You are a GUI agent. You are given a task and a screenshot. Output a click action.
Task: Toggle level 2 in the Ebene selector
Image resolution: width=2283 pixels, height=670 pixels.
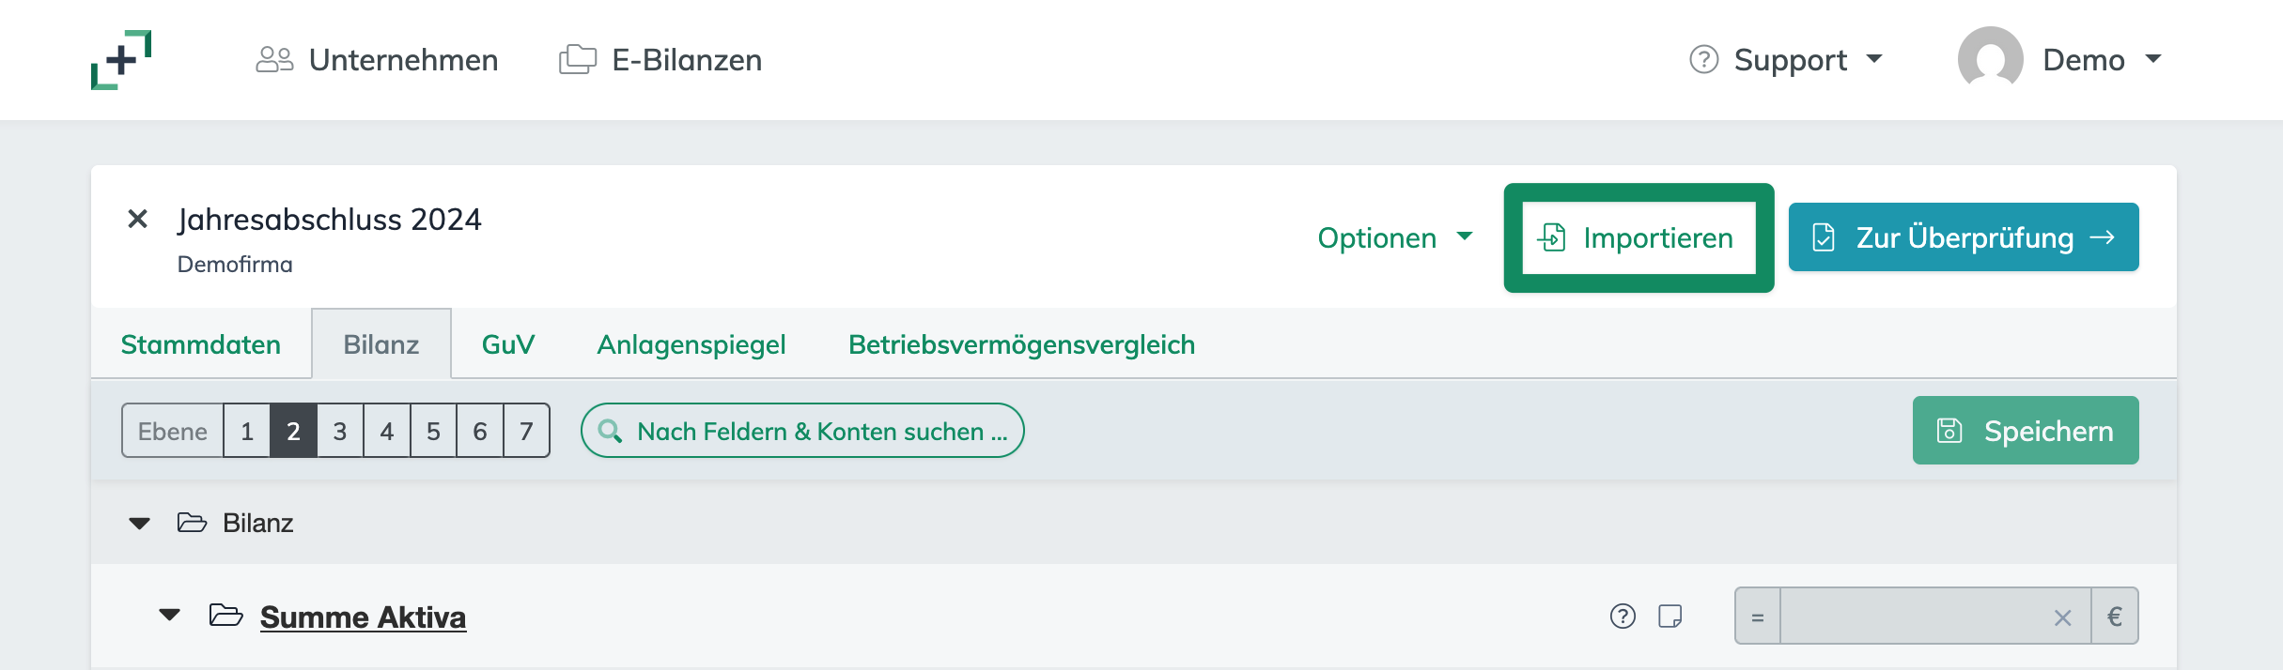[293, 431]
